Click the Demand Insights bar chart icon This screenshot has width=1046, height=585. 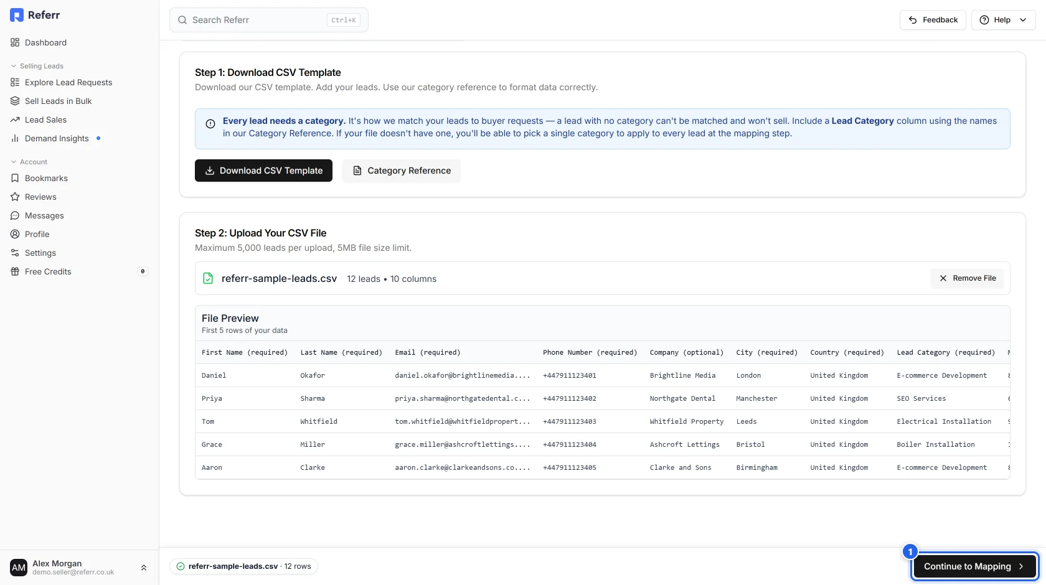click(x=15, y=138)
